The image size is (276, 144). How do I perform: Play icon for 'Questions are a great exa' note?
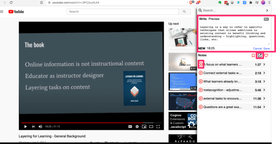(201, 107)
